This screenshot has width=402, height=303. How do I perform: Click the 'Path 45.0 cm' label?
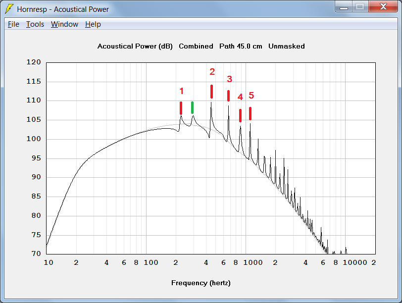tap(241, 46)
